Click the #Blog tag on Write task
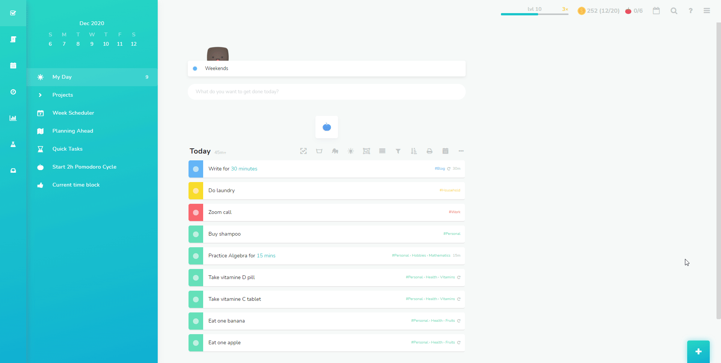Viewport: 721px width, 363px height. click(440, 169)
